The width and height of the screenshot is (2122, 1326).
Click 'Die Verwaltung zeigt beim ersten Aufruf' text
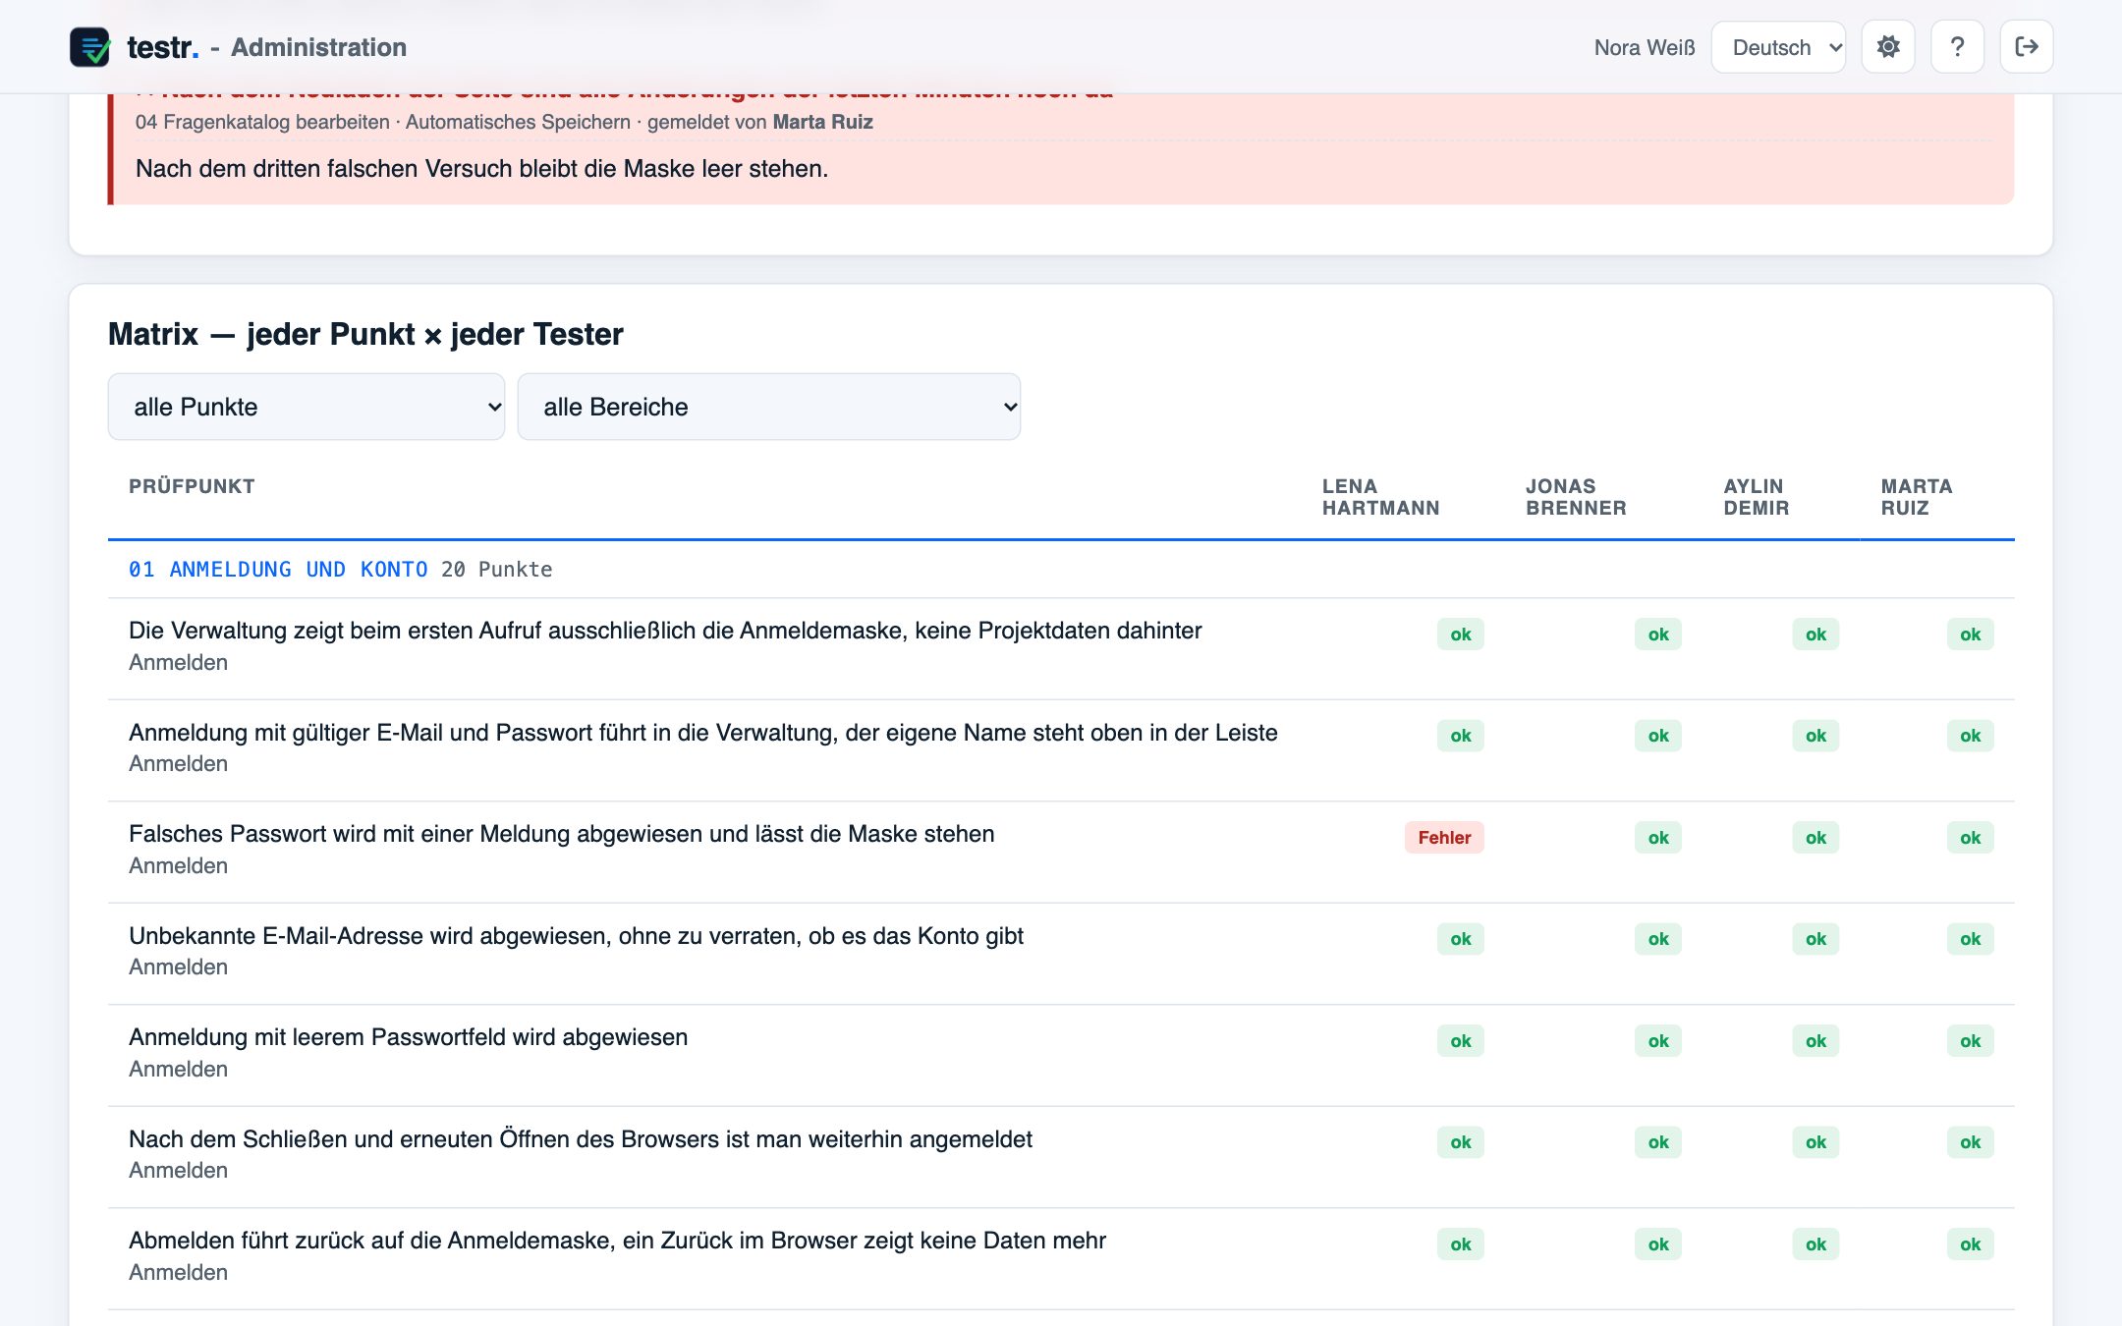coord(665,631)
